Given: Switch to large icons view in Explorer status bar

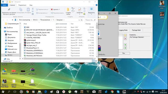Looking at the screenshot, I should pyautogui.click(x=96, y=61).
